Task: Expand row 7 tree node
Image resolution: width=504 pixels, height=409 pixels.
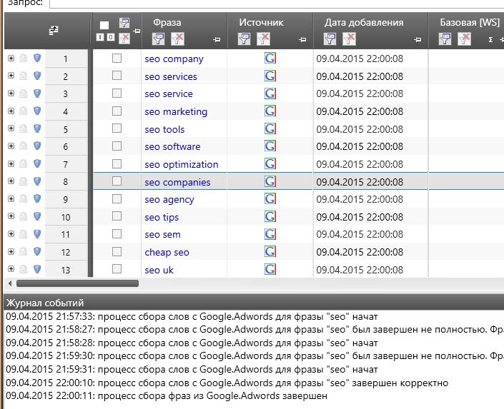Action: click(x=11, y=164)
